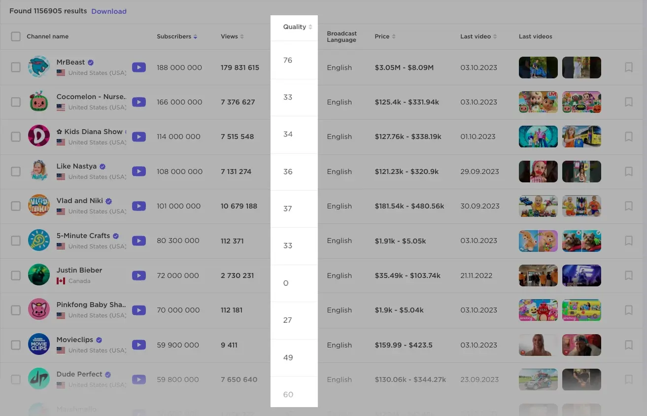Bookmark the Pinkfong Baby Shark row
This screenshot has height=416, width=647.
point(628,310)
